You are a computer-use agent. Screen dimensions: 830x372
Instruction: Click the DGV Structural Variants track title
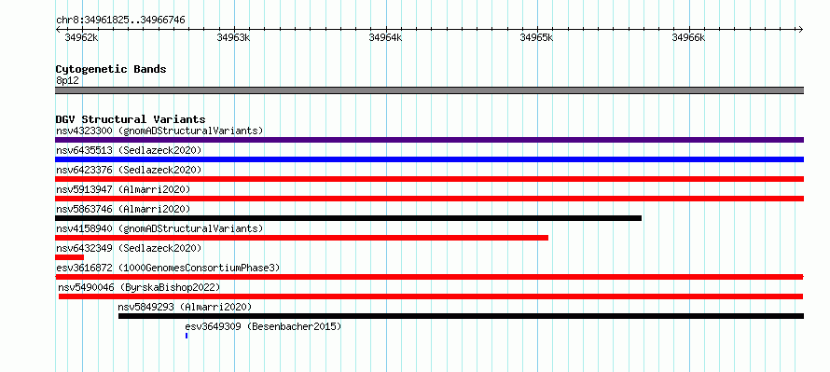point(131,119)
